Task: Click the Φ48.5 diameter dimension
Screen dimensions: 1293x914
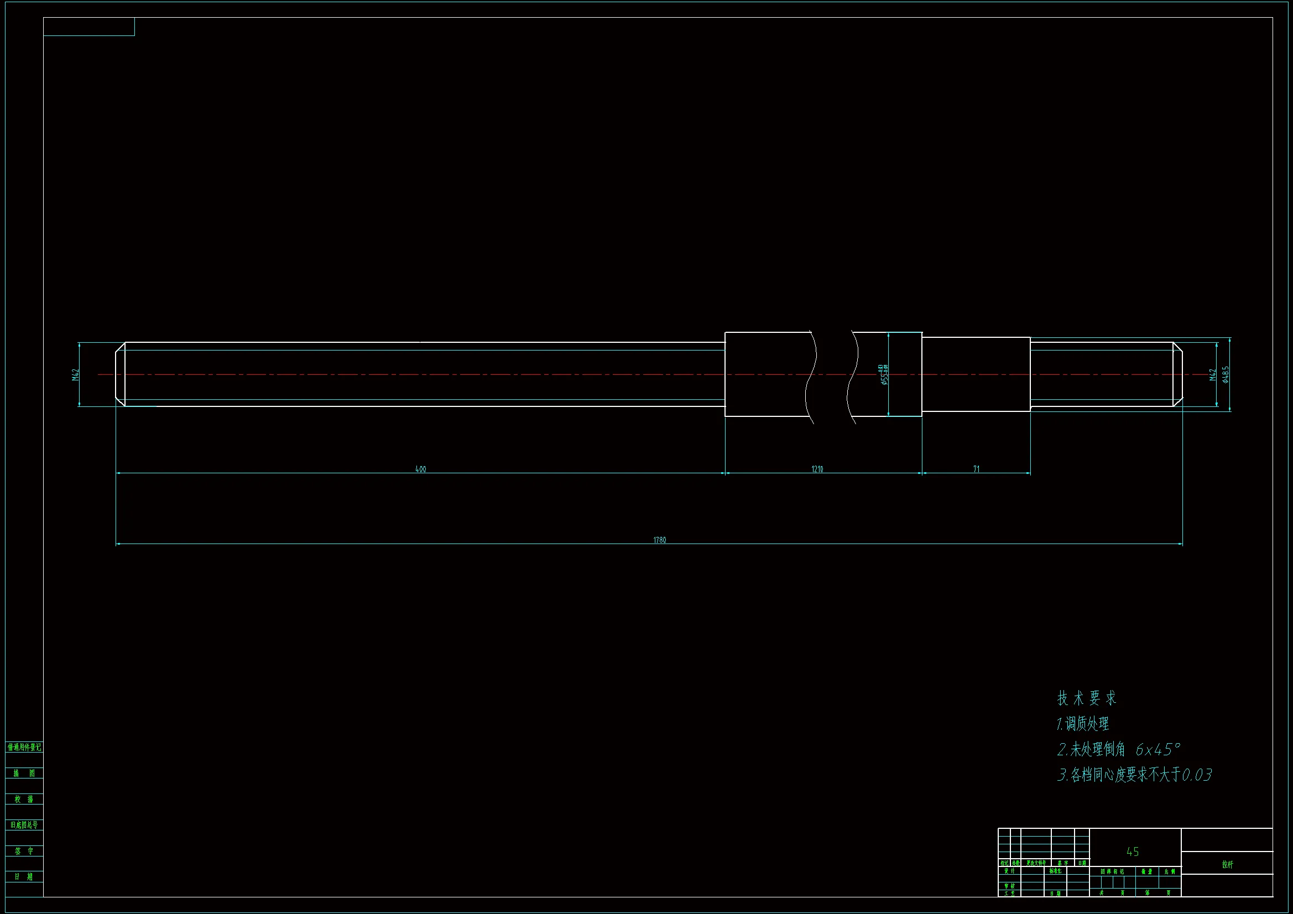Action: pos(1226,374)
